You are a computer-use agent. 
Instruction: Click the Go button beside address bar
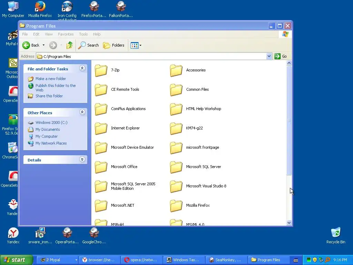(281, 56)
